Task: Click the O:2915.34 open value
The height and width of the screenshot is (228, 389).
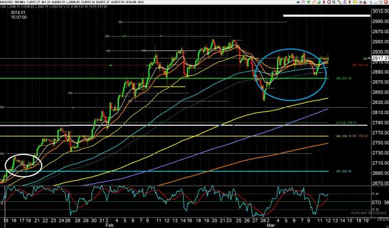Action: coord(88,2)
